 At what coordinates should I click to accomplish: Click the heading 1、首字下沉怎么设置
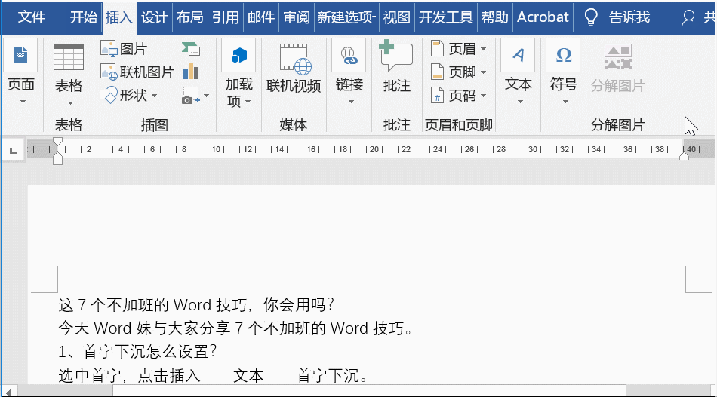tap(137, 352)
